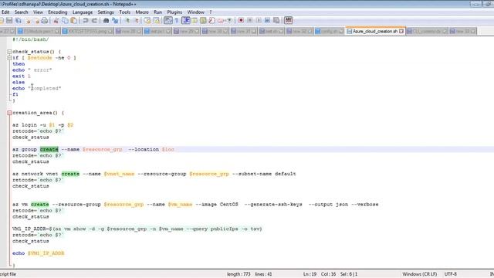Click the Windows (CR LF) status entry

419,274
